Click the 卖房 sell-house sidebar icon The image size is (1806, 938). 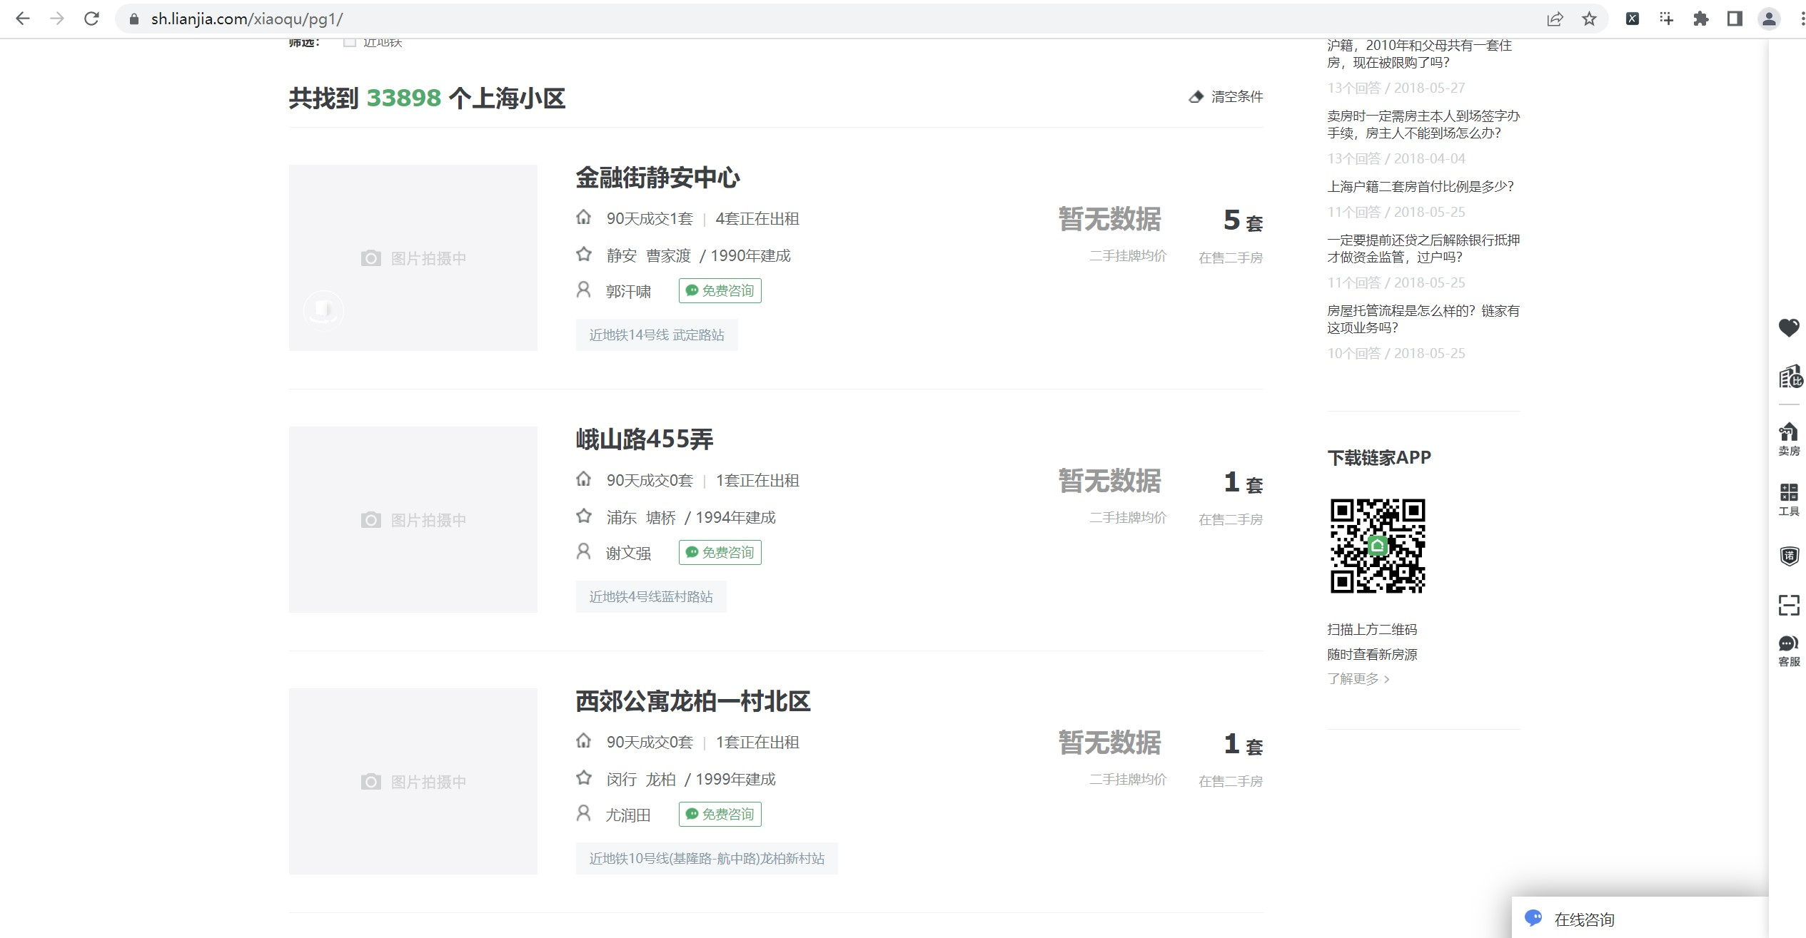tap(1788, 439)
